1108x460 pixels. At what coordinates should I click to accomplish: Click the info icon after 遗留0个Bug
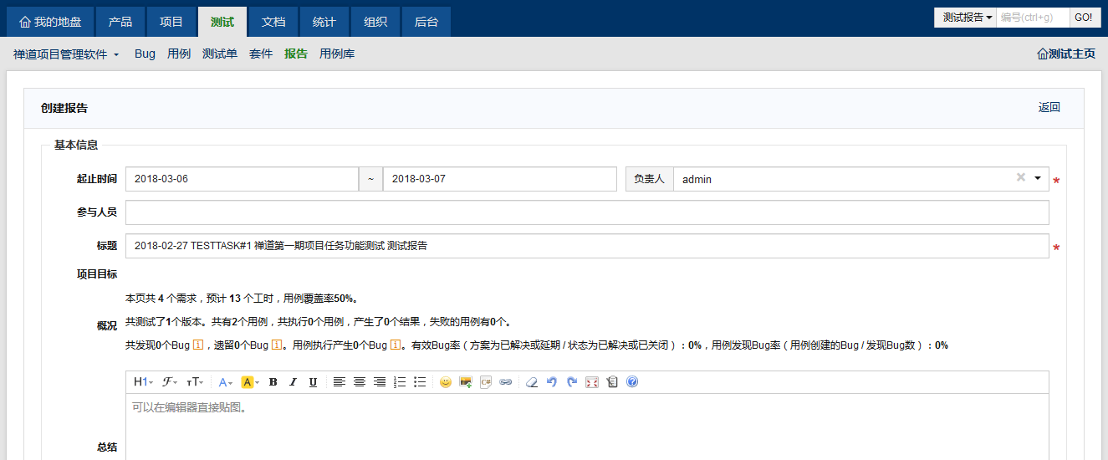pos(277,345)
